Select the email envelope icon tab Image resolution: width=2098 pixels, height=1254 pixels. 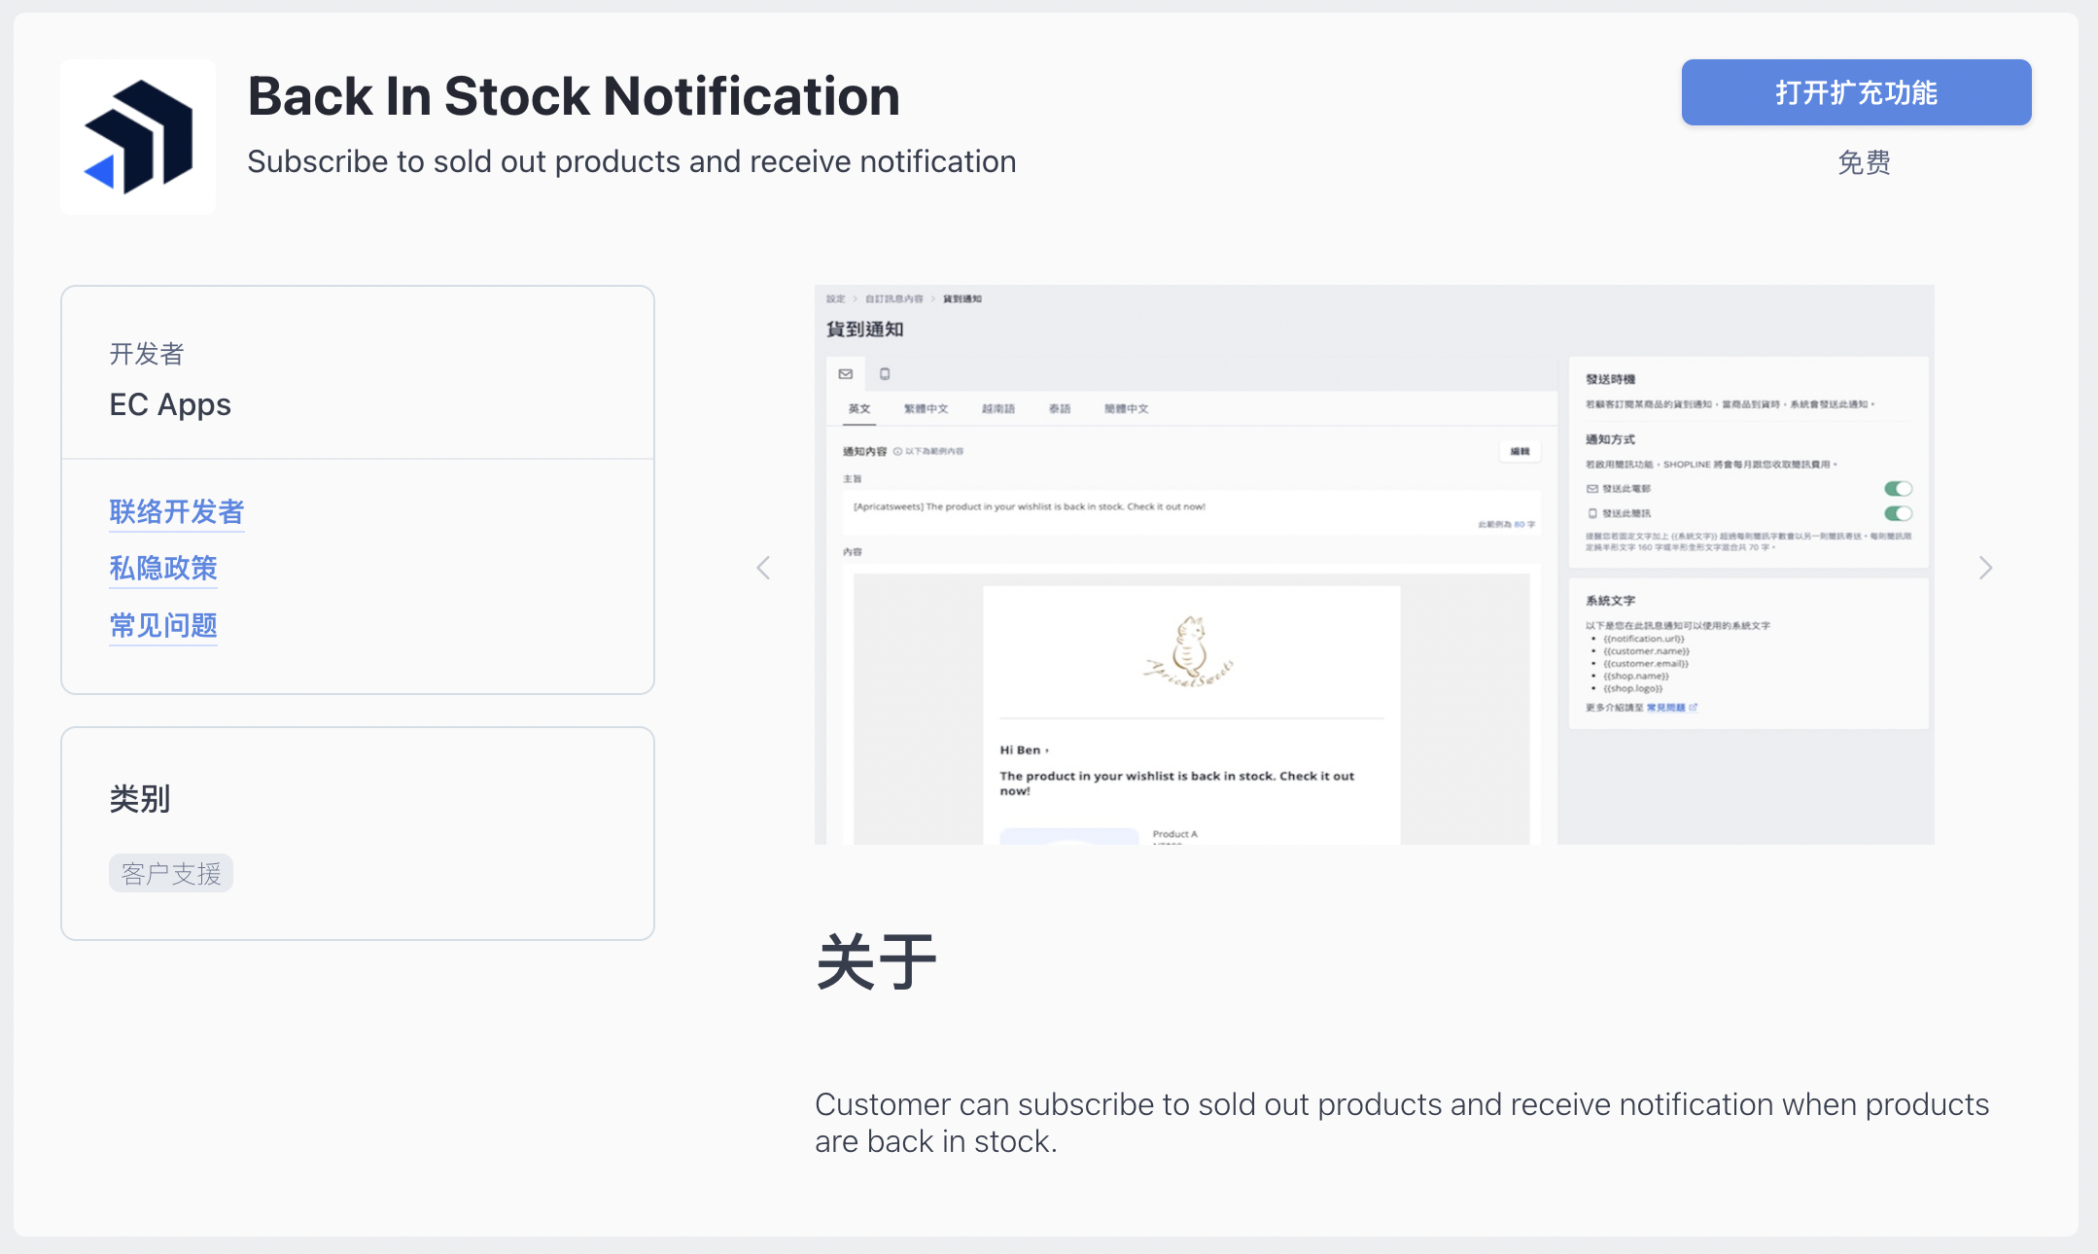click(846, 373)
